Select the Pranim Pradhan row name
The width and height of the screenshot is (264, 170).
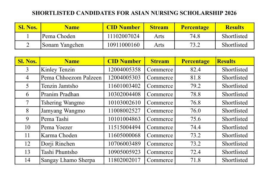click(x=72, y=94)
